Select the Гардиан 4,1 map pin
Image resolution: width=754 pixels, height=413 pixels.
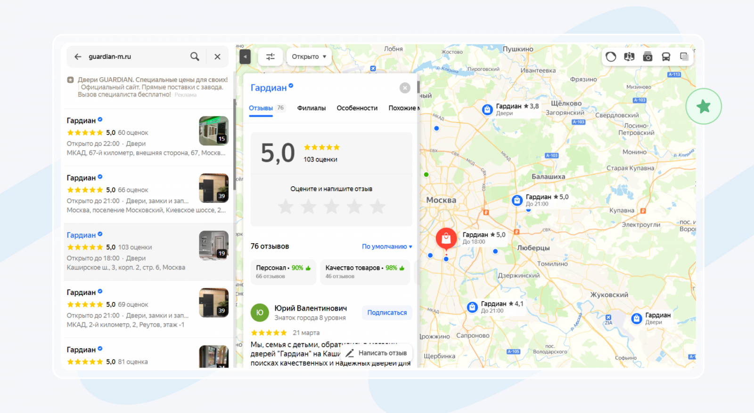tap(472, 307)
